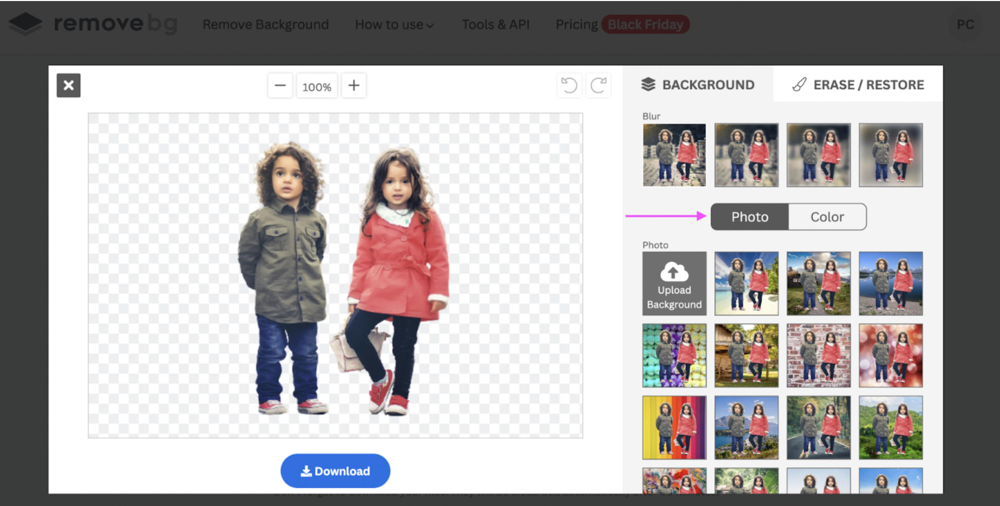Screen dimensions: 1000x506
Task: Choose the lakeside town mountains background
Action: coord(746,427)
